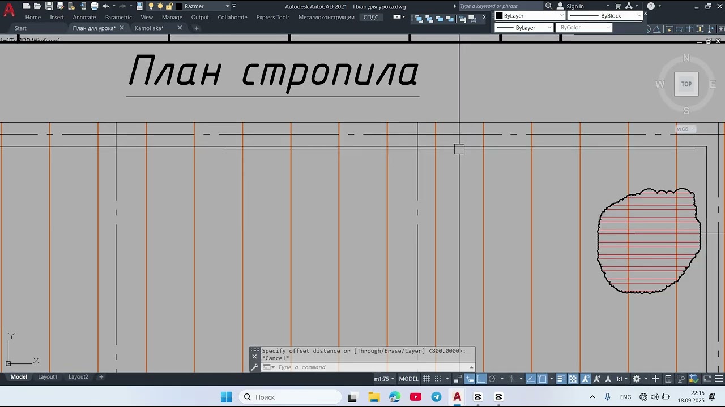Switch to the Collaborate tab
This screenshot has width=725, height=407.
coord(232,17)
